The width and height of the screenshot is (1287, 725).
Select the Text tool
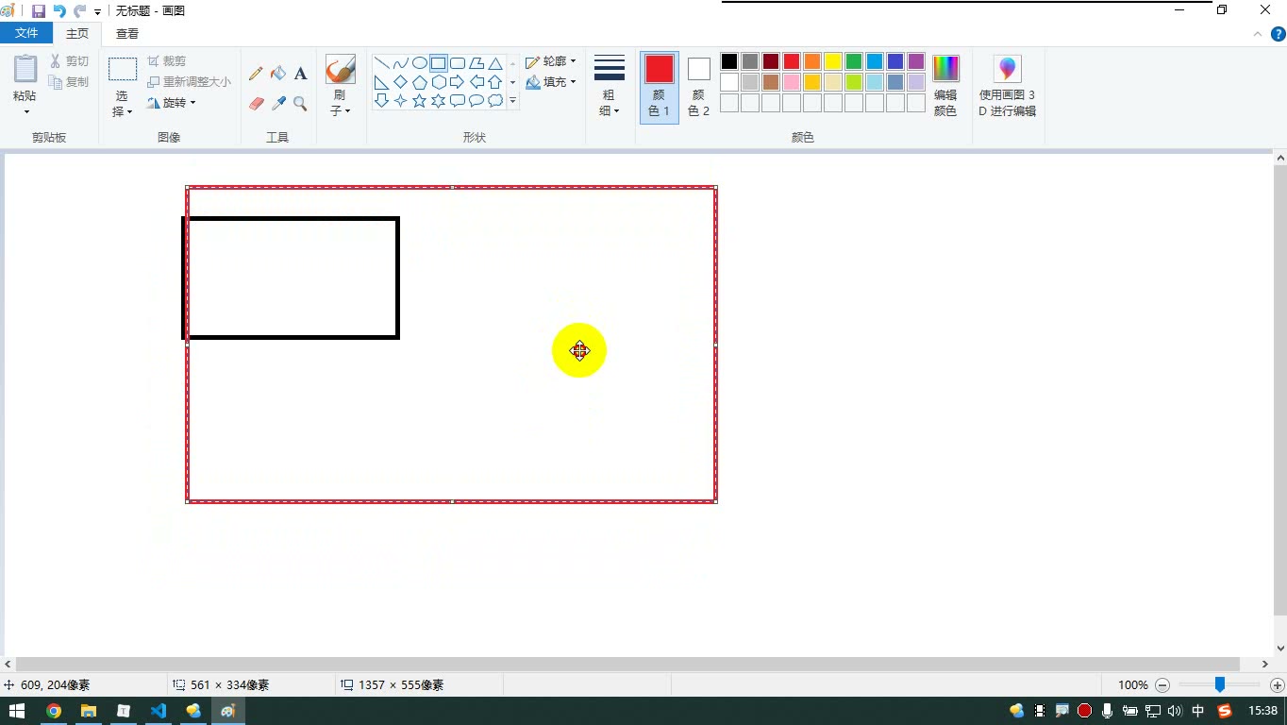[301, 74]
